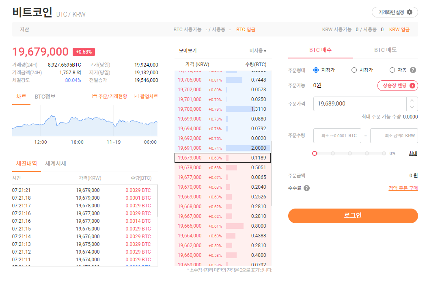The image size is (427, 282).
Task: Click the +0.68% change badge
Action: click(84, 52)
